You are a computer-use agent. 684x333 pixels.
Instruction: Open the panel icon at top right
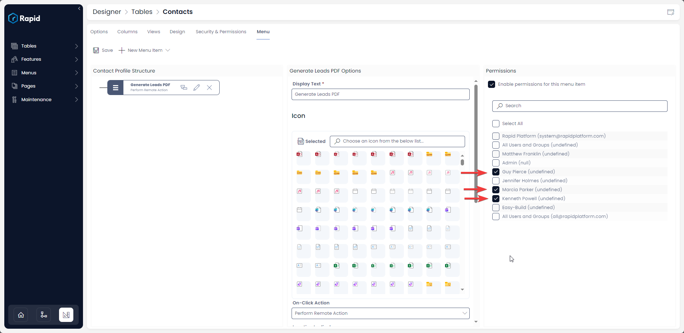(x=671, y=12)
